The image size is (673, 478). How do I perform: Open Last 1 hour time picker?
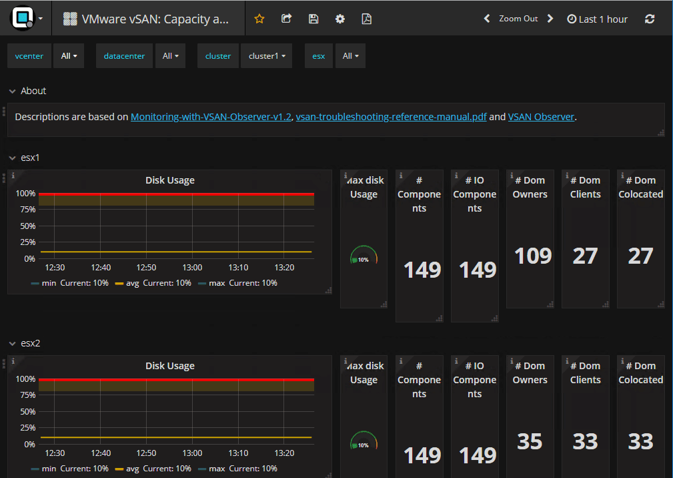tap(597, 19)
